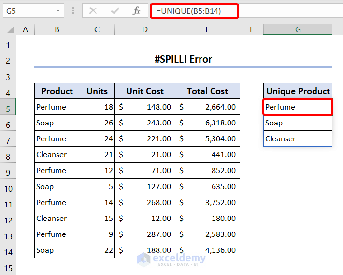Expand the Name Box dropdown arrow

point(58,10)
